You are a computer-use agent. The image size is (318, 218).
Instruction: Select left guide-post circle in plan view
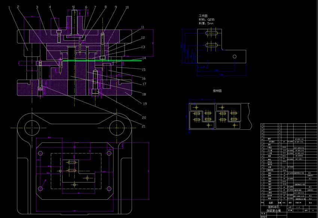click(32, 128)
